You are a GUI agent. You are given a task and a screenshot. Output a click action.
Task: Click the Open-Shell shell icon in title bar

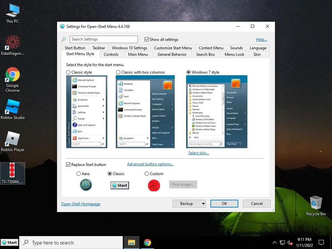pos(62,27)
